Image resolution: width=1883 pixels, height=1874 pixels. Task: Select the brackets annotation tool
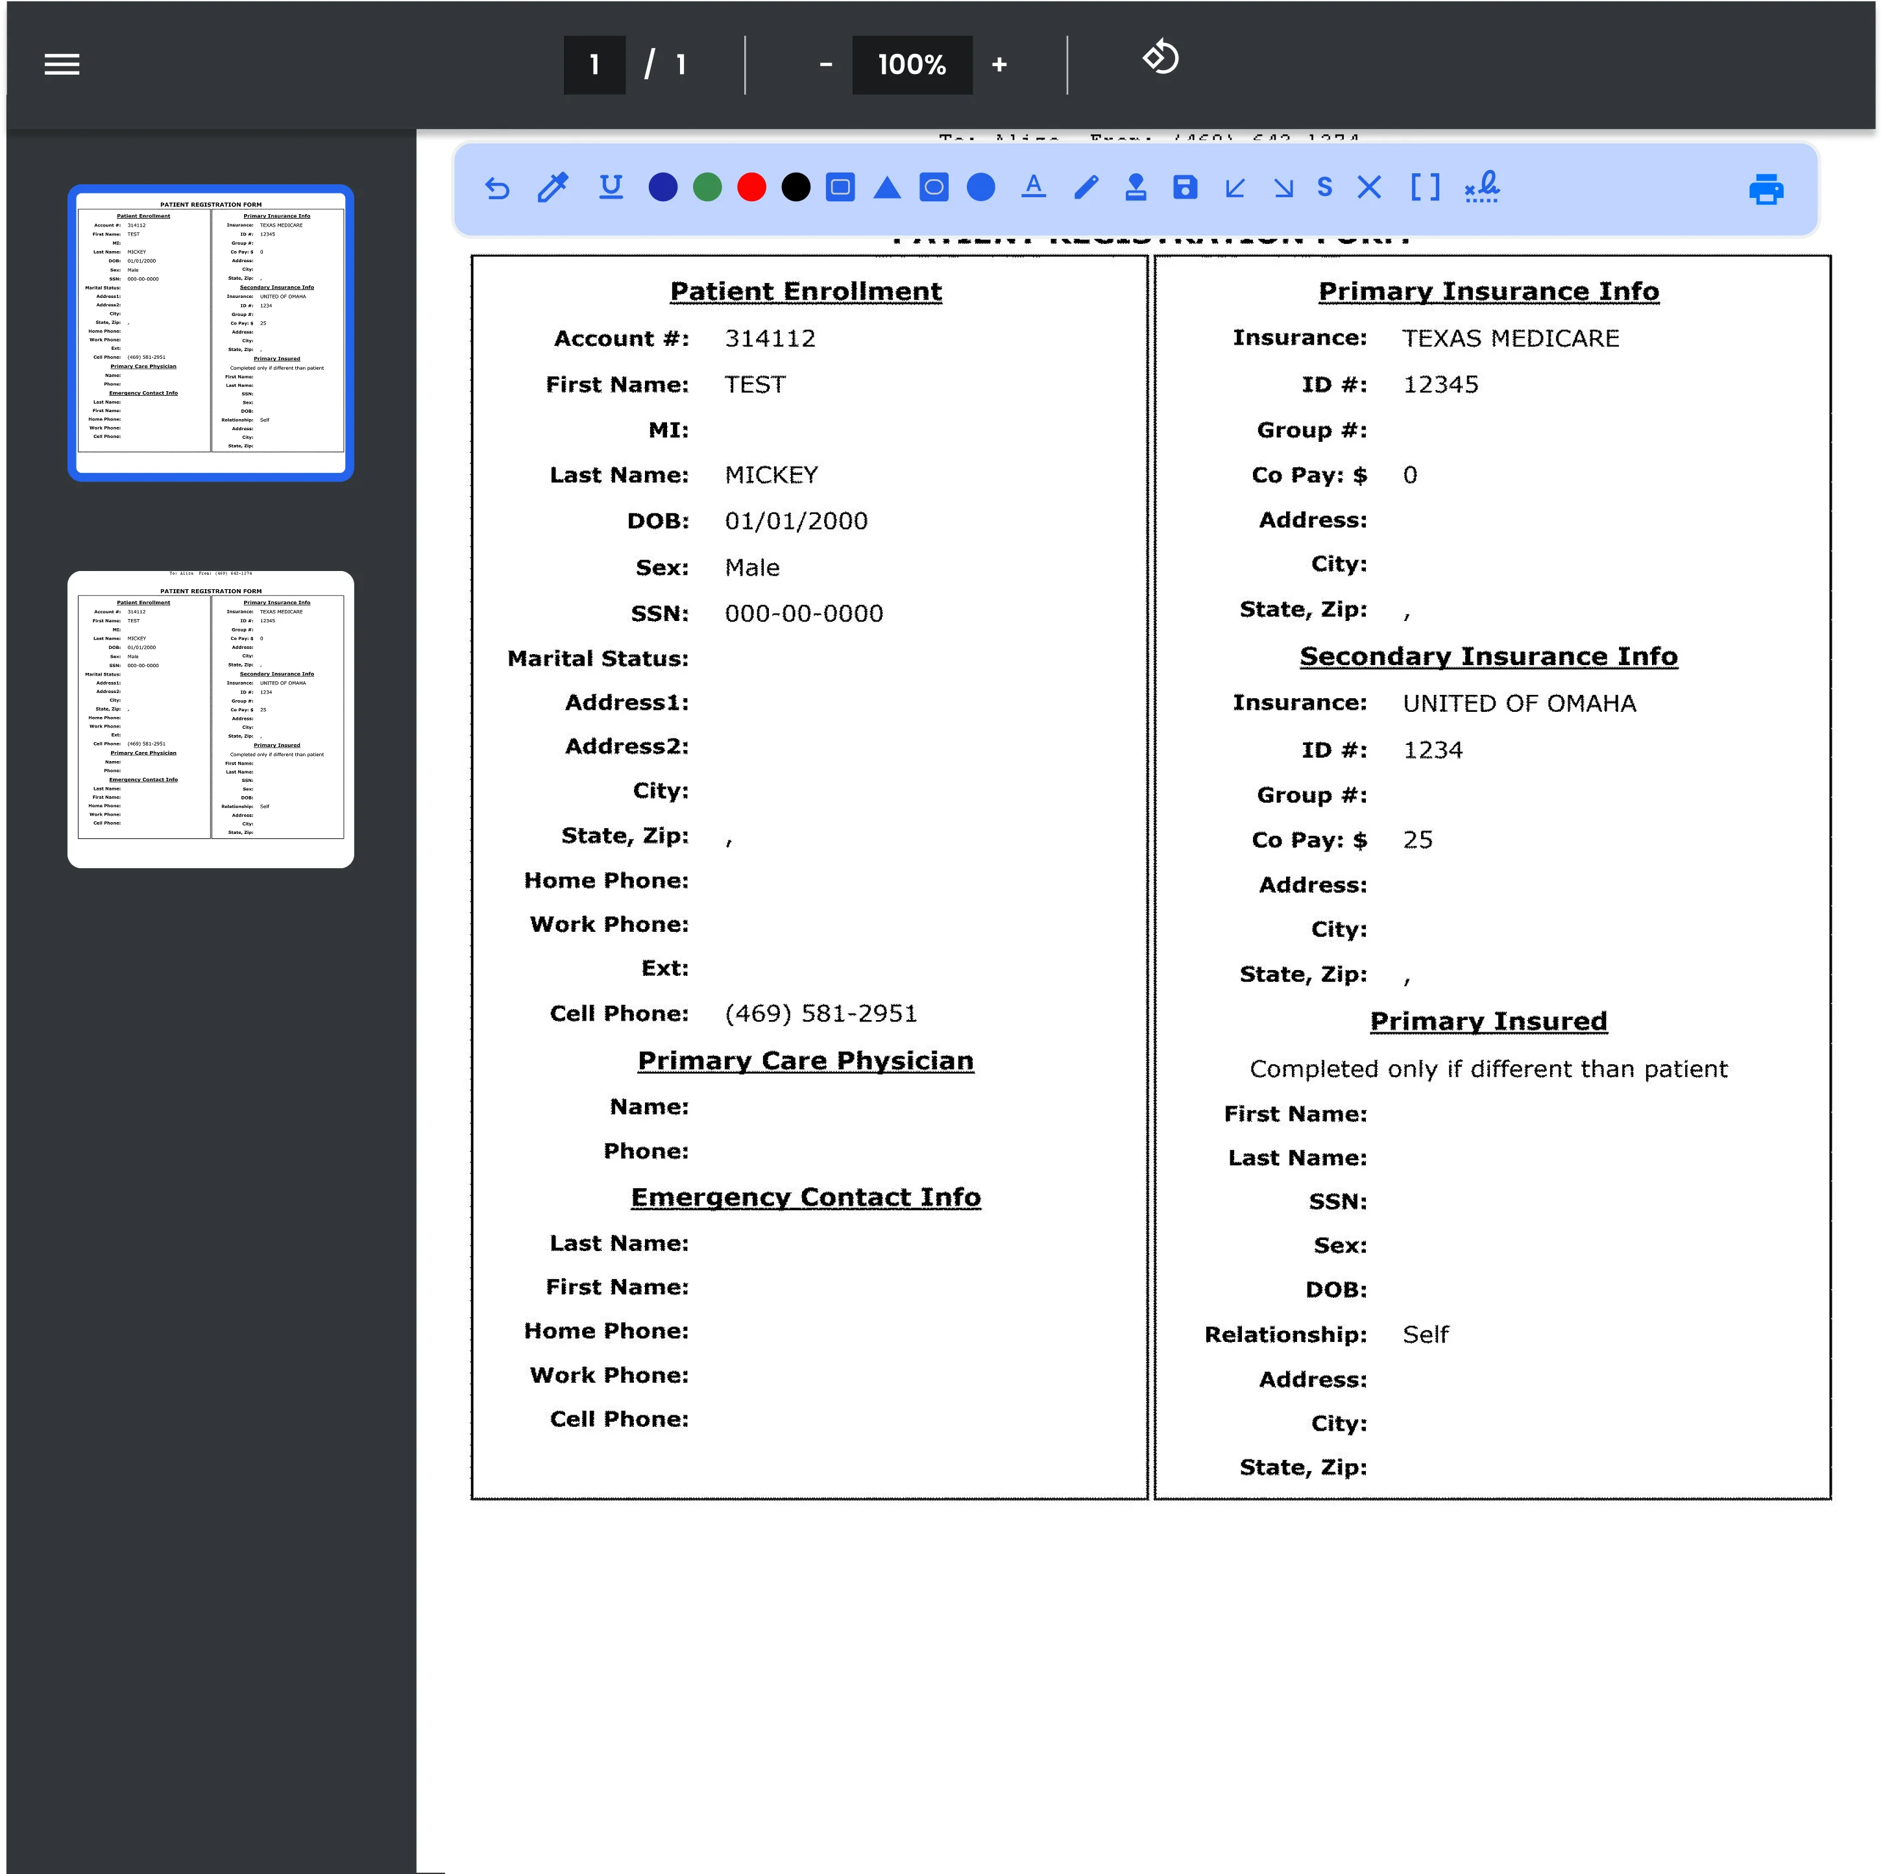coord(1426,187)
